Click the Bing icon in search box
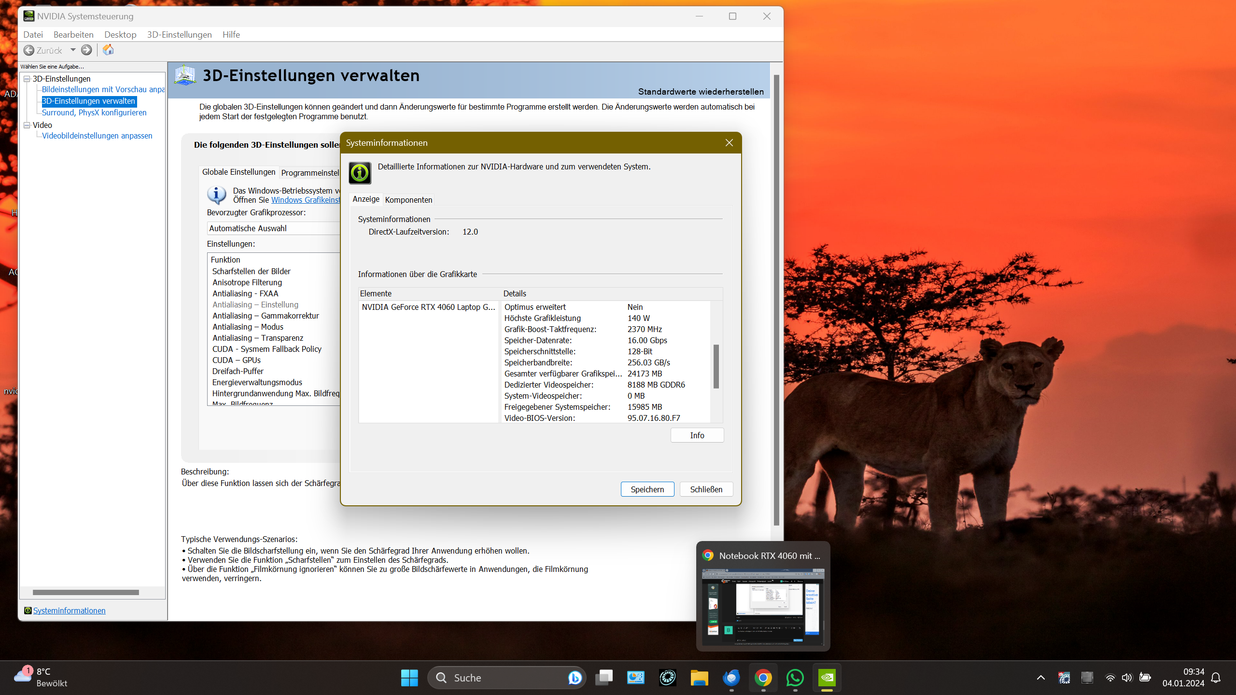1236x695 pixels. pyautogui.click(x=575, y=678)
